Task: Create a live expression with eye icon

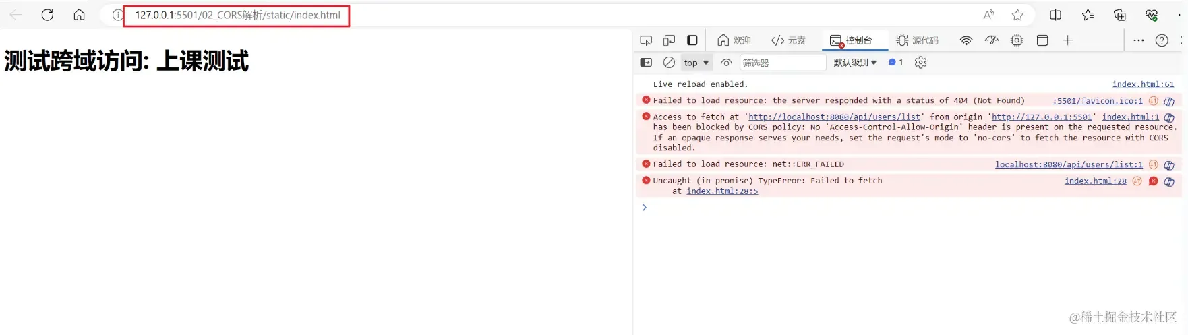Action: coord(726,63)
